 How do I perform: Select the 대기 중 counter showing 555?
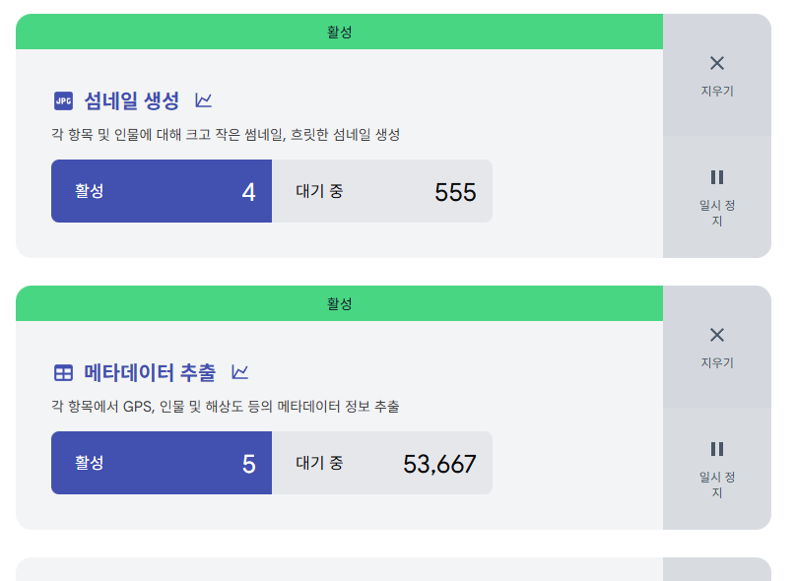(x=382, y=191)
